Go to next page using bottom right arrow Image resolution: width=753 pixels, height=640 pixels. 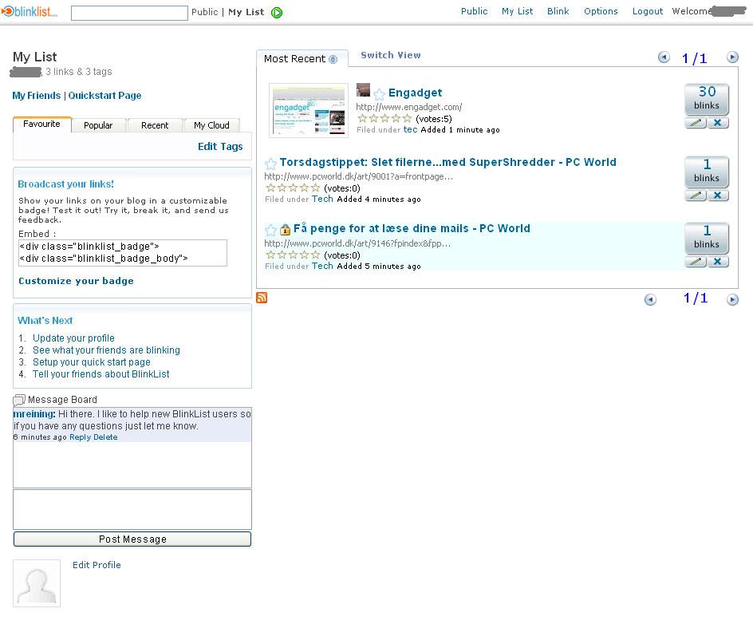(x=732, y=300)
